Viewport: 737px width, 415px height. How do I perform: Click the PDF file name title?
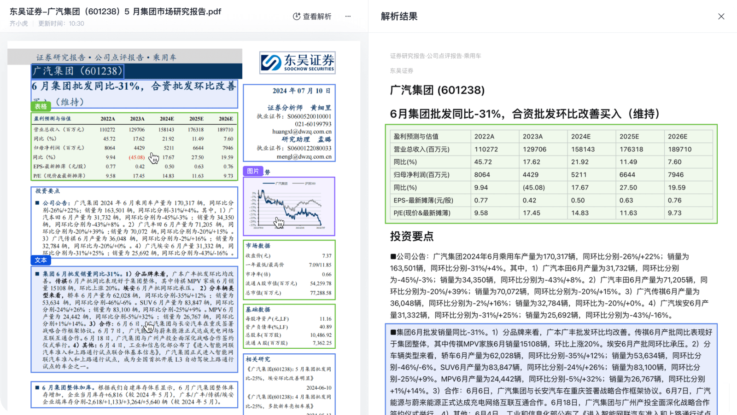click(116, 12)
